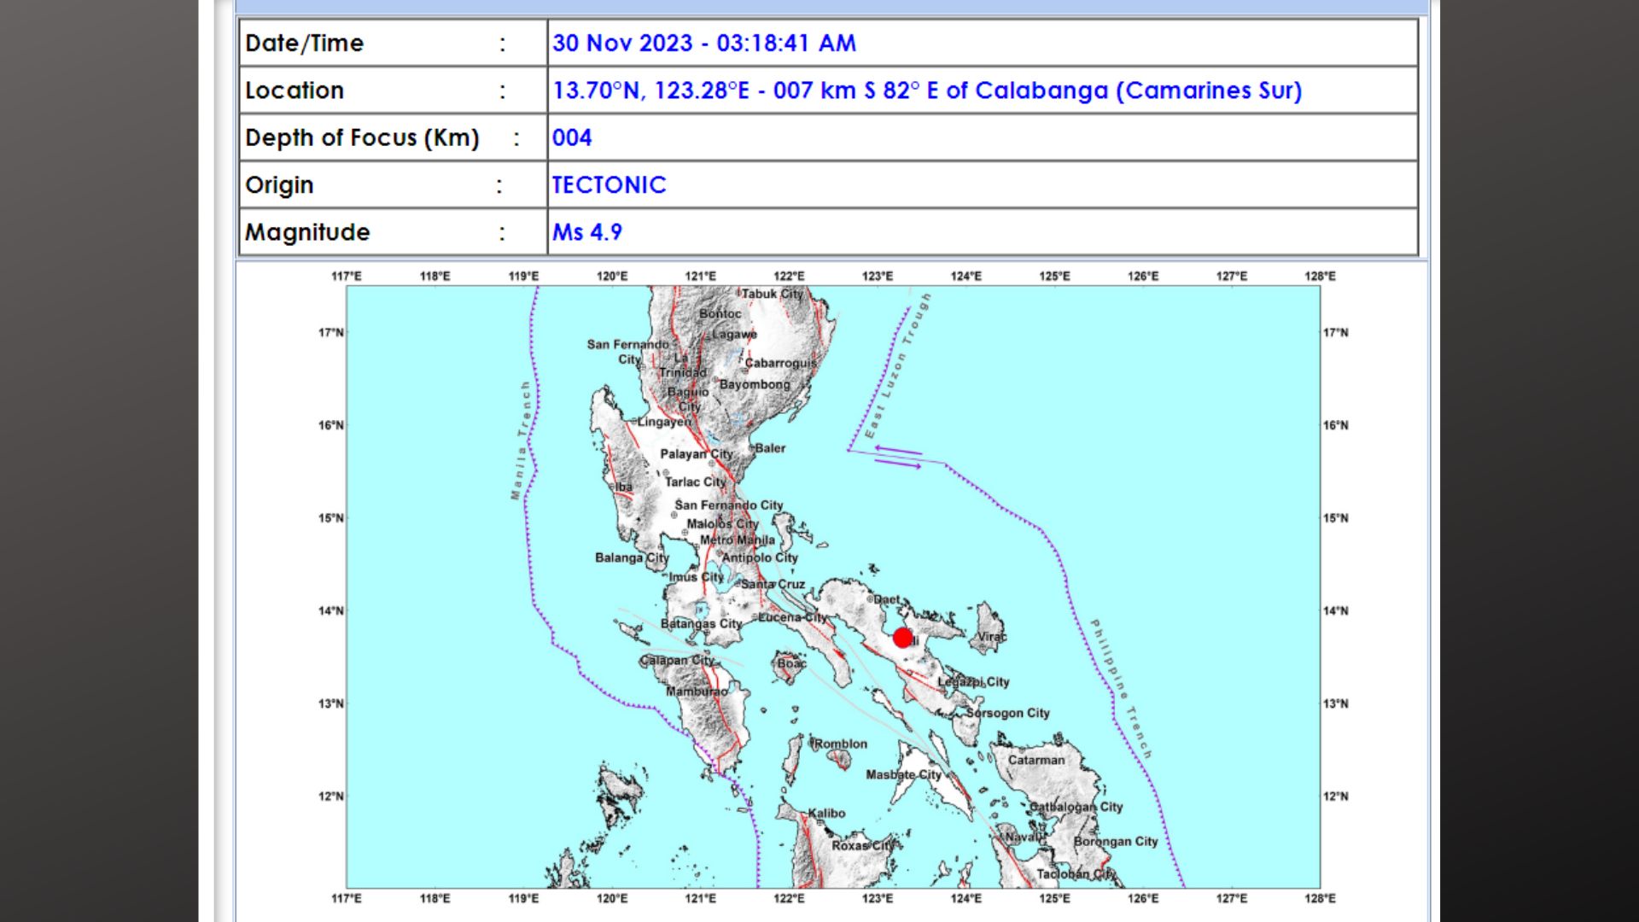Viewport: 1639px width, 922px height.
Task: Click the Batangas City map label
Action: coord(702,624)
